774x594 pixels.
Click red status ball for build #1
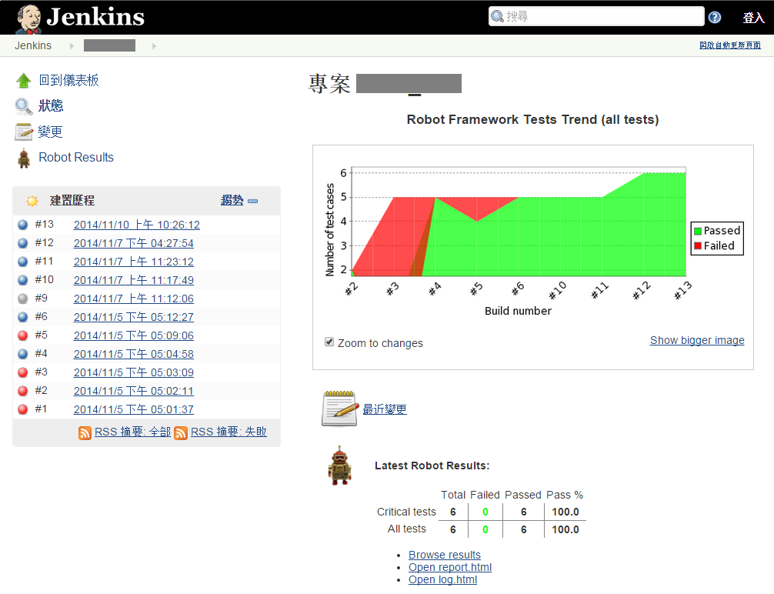coord(23,409)
